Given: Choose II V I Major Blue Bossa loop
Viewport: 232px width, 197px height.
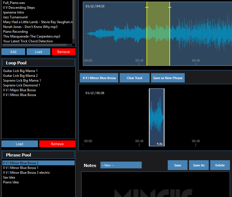Looking at the screenshot, I should [x=19, y=90].
